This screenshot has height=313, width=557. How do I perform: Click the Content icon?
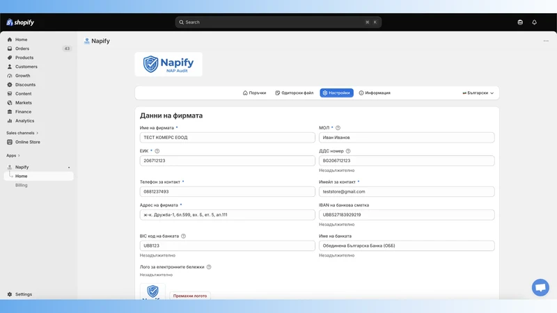click(10, 94)
